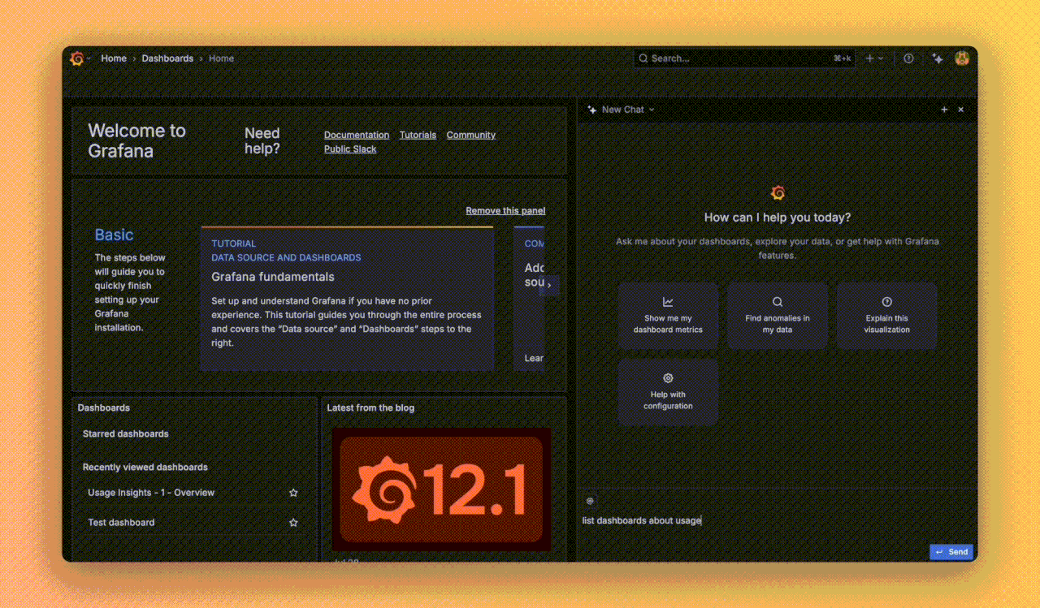Viewport: 1040px width, 608px height.
Task: Click the chart icon on dashboard metrics card
Action: pyautogui.click(x=668, y=301)
